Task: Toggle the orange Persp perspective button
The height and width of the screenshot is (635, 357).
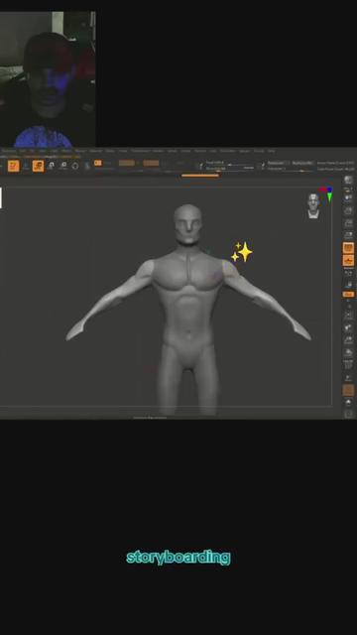Action: coord(348,247)
